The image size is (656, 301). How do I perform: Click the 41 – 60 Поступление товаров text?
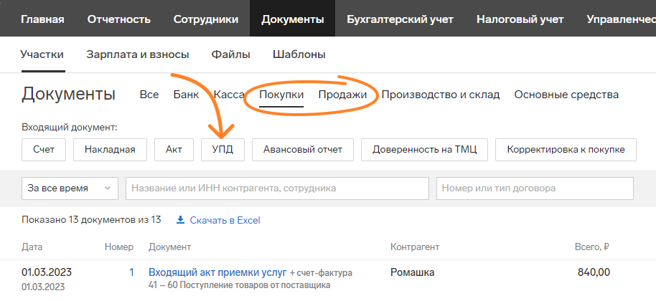[239, 285]
